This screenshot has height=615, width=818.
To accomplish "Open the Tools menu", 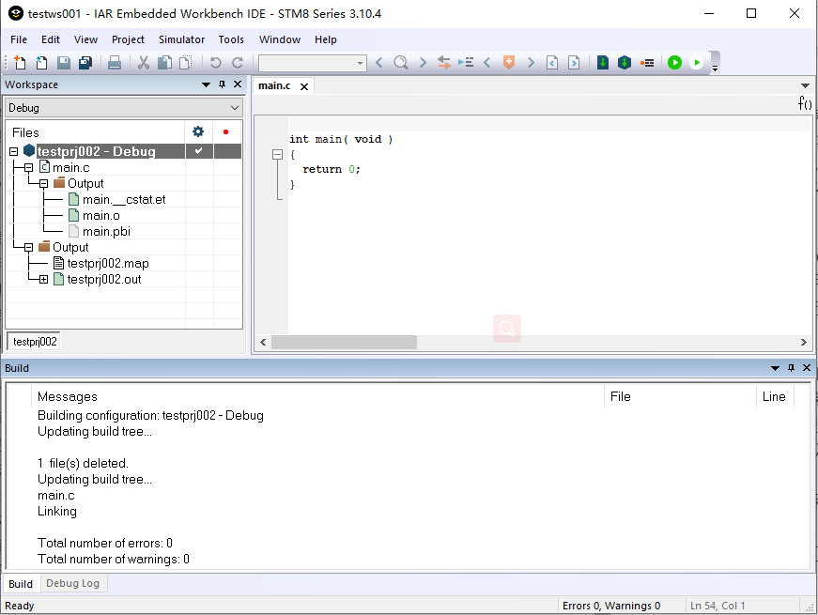I will 231,39.
